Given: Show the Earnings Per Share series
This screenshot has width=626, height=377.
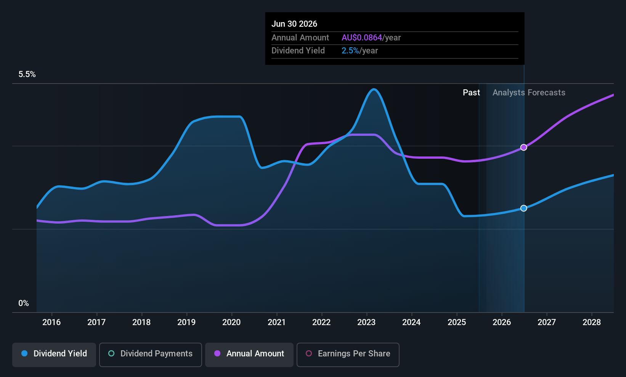Looking at the screenshot, I should [x=348, y=354].
